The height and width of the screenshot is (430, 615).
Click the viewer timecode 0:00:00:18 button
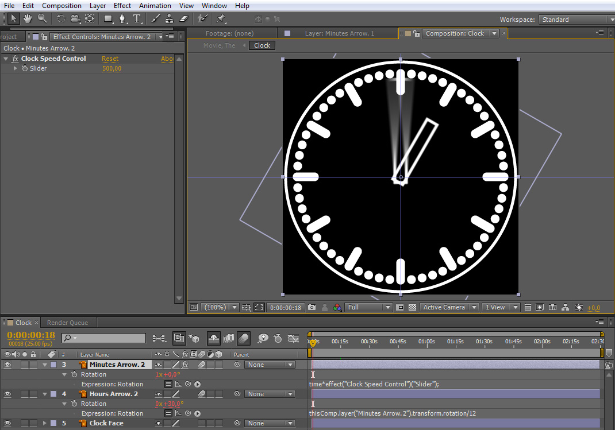pyautogui.click(x=286, y=307)
